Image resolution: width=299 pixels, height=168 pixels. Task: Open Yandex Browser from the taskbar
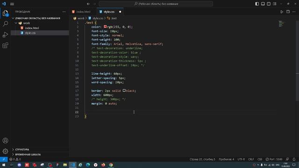point(95,165)
